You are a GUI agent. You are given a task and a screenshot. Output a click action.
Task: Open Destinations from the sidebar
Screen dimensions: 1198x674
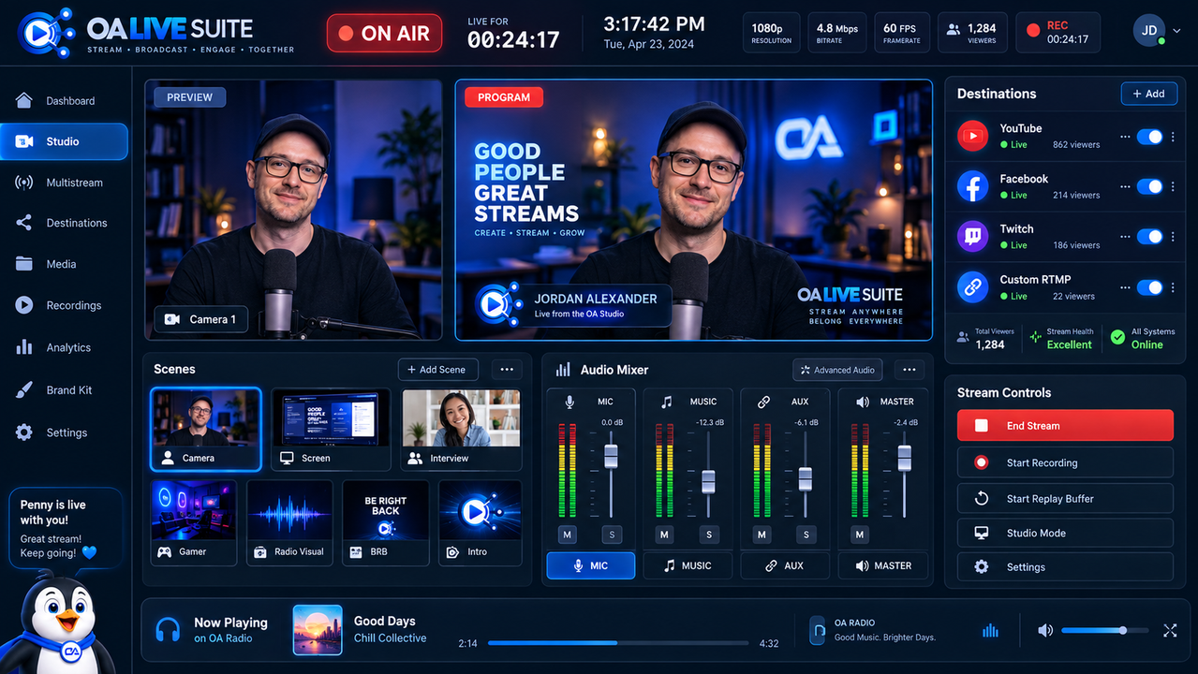point(64,223)
